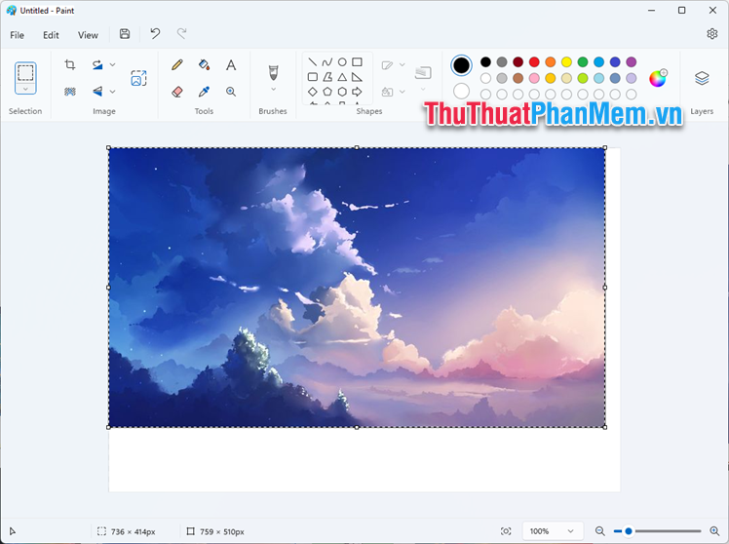This screenshot has height=544, width=729.
Task: Select the Magnifier tool
Action: coord(231,92)
